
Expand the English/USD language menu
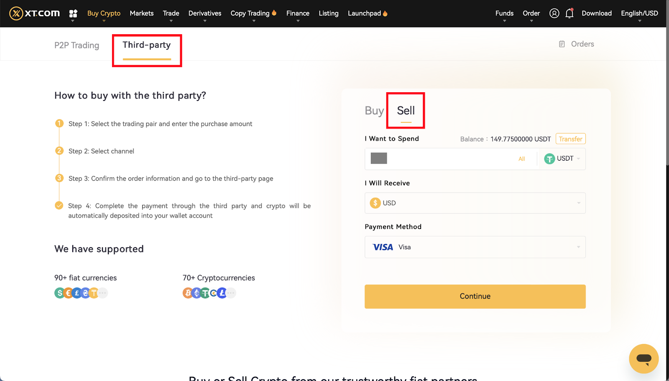coord(639,13)
